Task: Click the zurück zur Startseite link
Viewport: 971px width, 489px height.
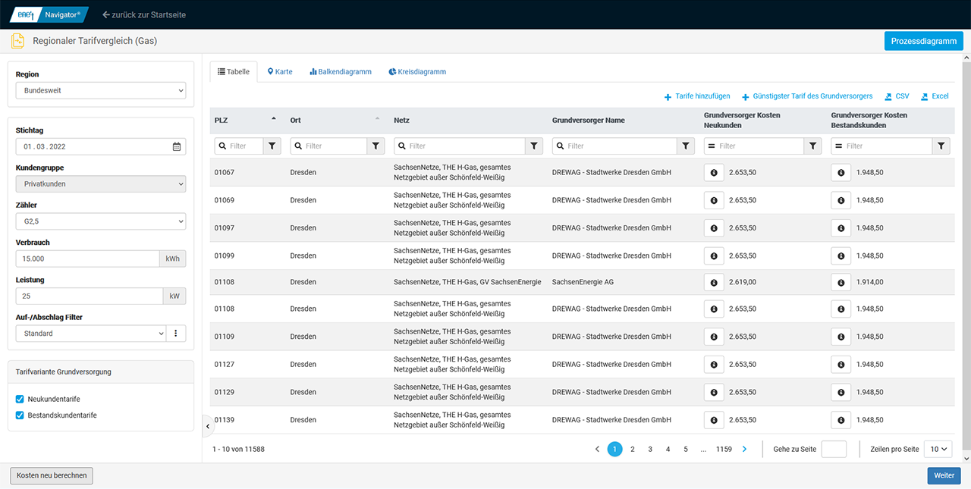Action: (144, 15)
